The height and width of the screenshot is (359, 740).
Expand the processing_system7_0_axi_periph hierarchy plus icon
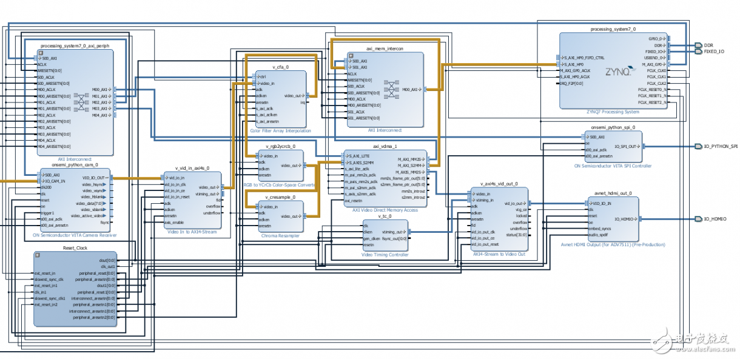pyautogui.click(x=39, y=52)
